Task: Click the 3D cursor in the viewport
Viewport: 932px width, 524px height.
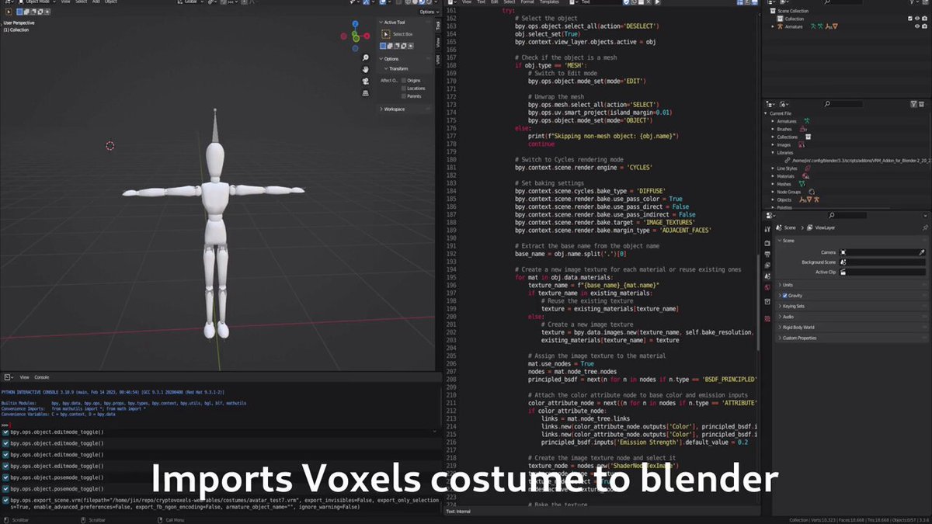Action: tap(110, 146)
